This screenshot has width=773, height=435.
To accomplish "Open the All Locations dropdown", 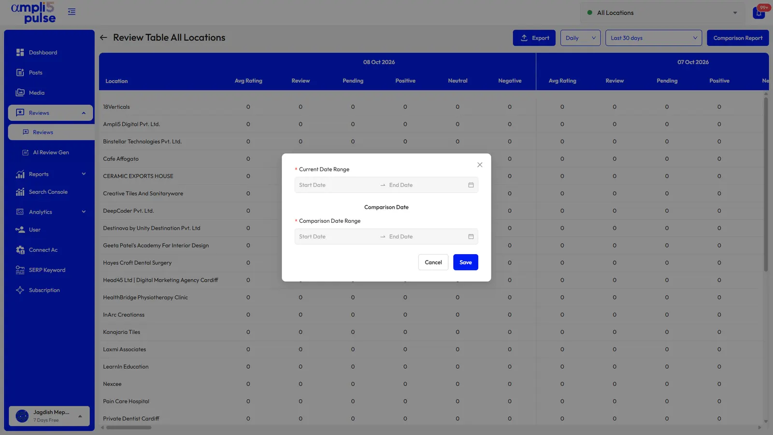I will [663, 13].
